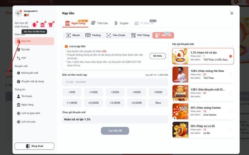Image resolution: width=249 pixels, height=155 pixels.
Task: Select the 50% Chào mừng Casino radio
Action: [x=230, y=111]
